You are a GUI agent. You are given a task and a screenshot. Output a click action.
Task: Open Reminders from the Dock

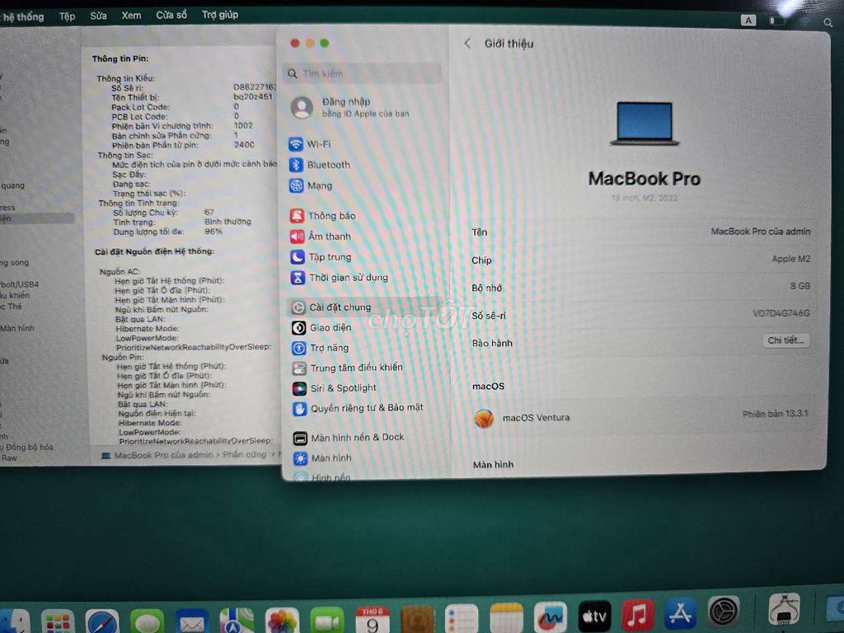[462, 618]
